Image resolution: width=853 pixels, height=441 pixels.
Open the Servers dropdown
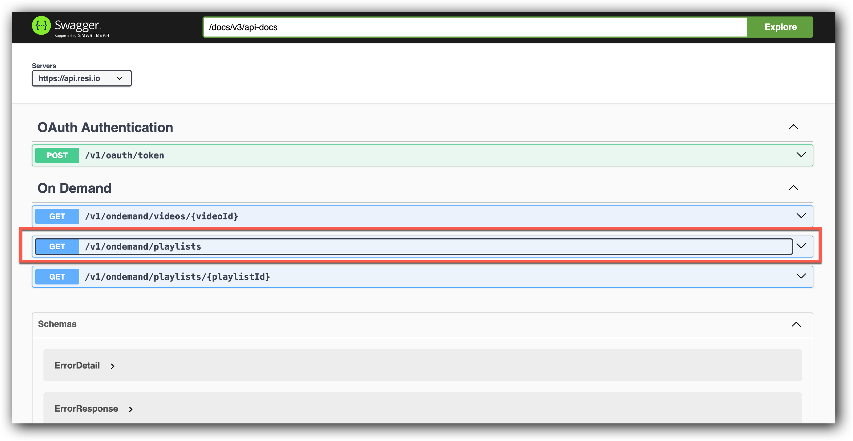[81, 78]
